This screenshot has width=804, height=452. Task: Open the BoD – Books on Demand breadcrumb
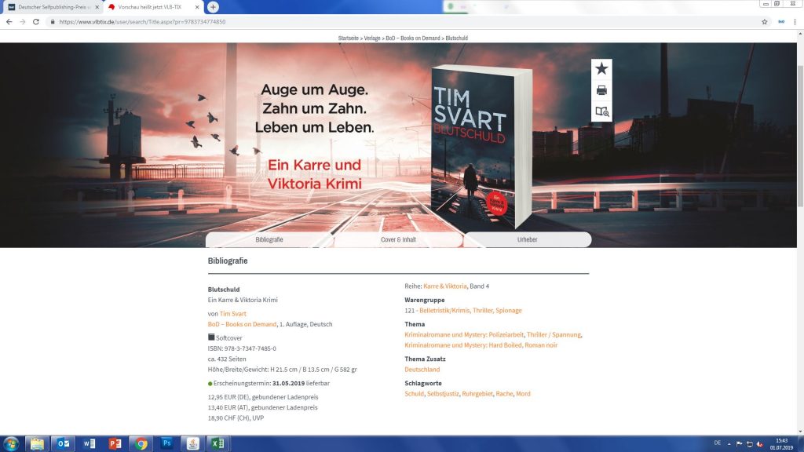coord(413,38)
